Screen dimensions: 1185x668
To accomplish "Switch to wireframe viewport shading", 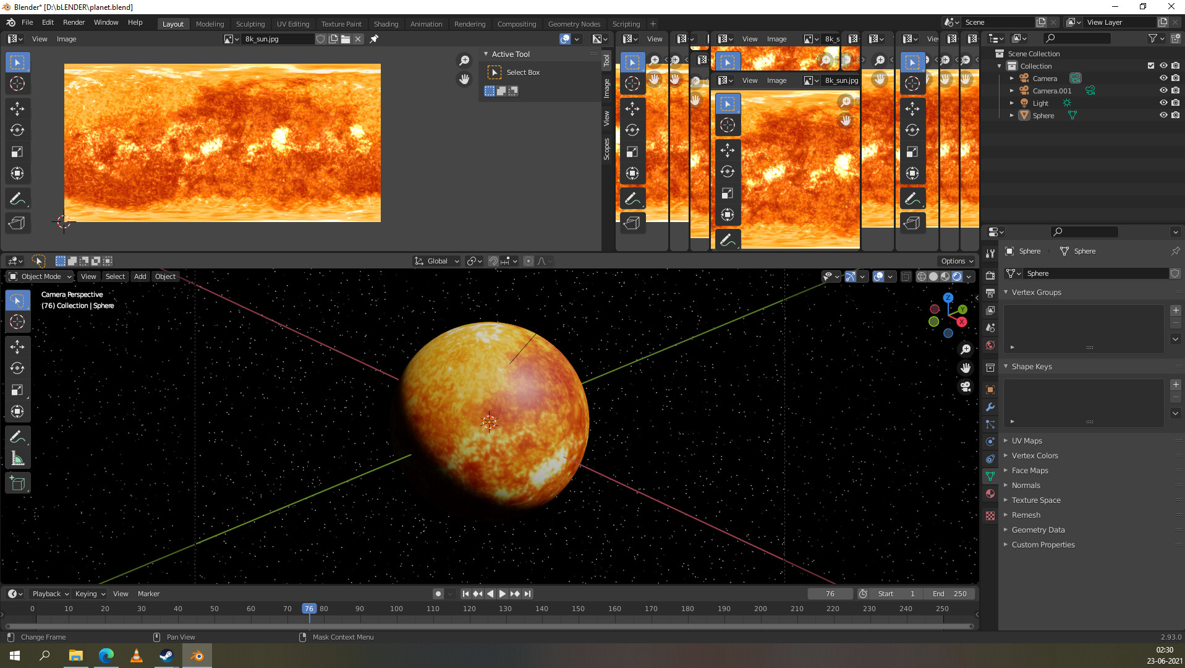I will tap(922, 276).
